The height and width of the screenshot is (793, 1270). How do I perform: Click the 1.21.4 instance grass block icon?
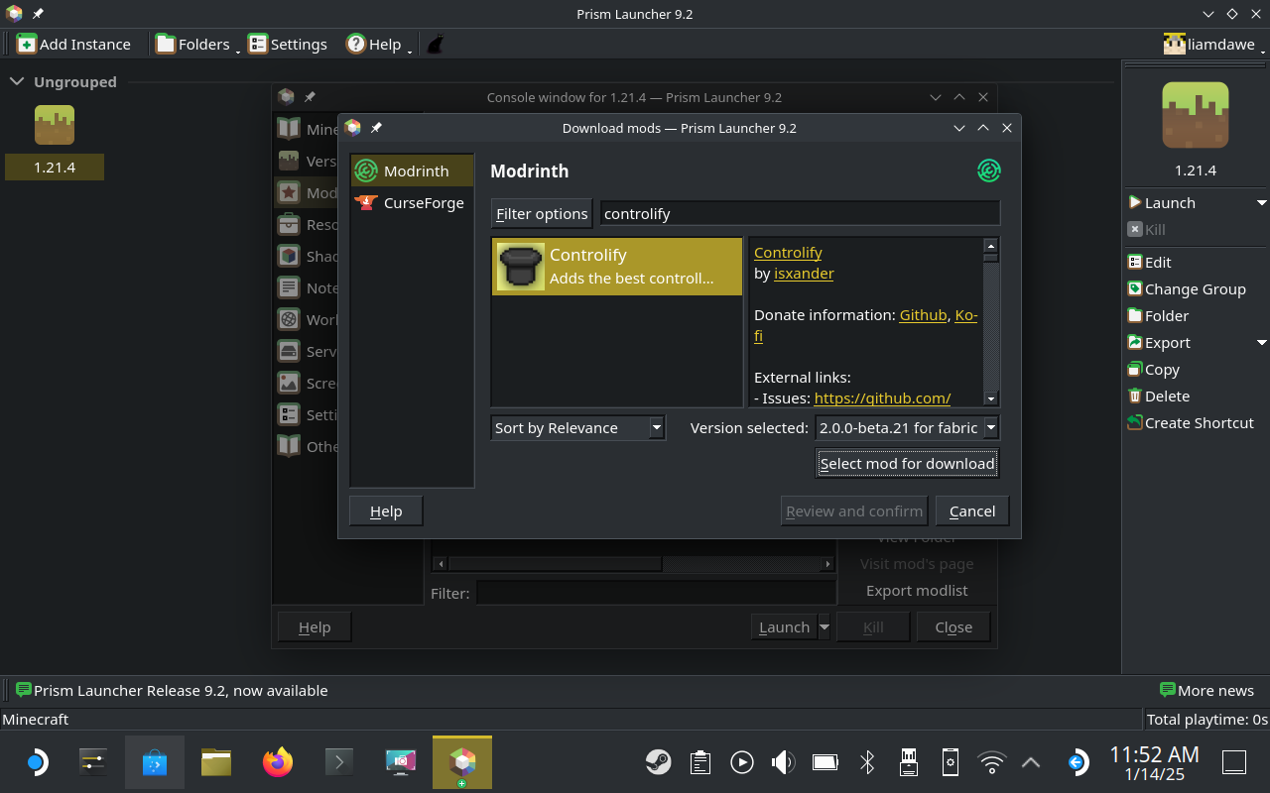pos(55,125)
